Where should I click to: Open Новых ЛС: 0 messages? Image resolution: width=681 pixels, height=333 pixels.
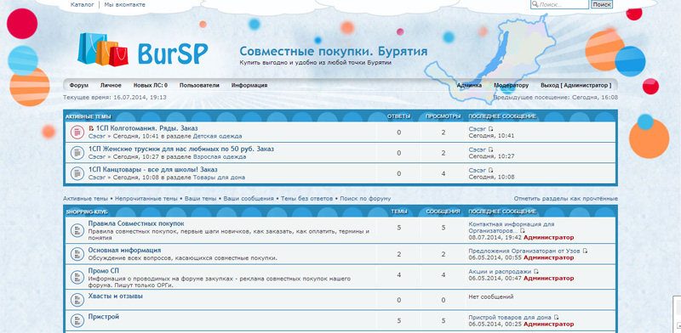(151, 86)
